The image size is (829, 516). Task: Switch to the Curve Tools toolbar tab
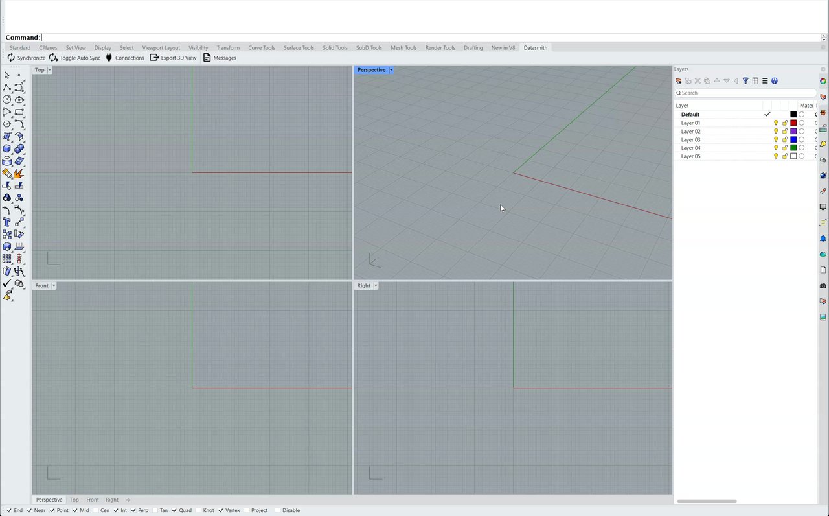(x=262, y=48)
